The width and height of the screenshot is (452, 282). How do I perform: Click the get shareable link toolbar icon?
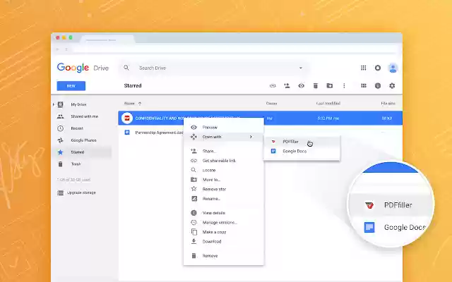coord(273,86)
